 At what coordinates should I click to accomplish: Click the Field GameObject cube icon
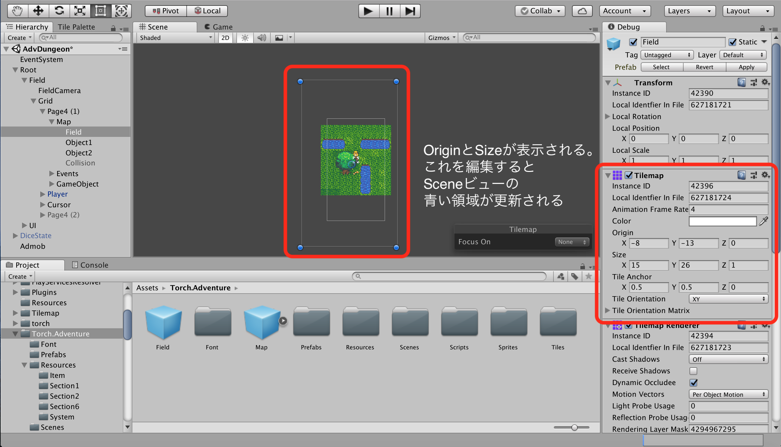614,43
